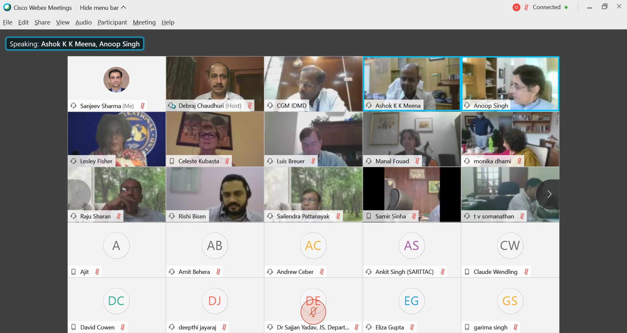
Task: Click the muted mic icon beside Connected
Action: tap(526, 7)
